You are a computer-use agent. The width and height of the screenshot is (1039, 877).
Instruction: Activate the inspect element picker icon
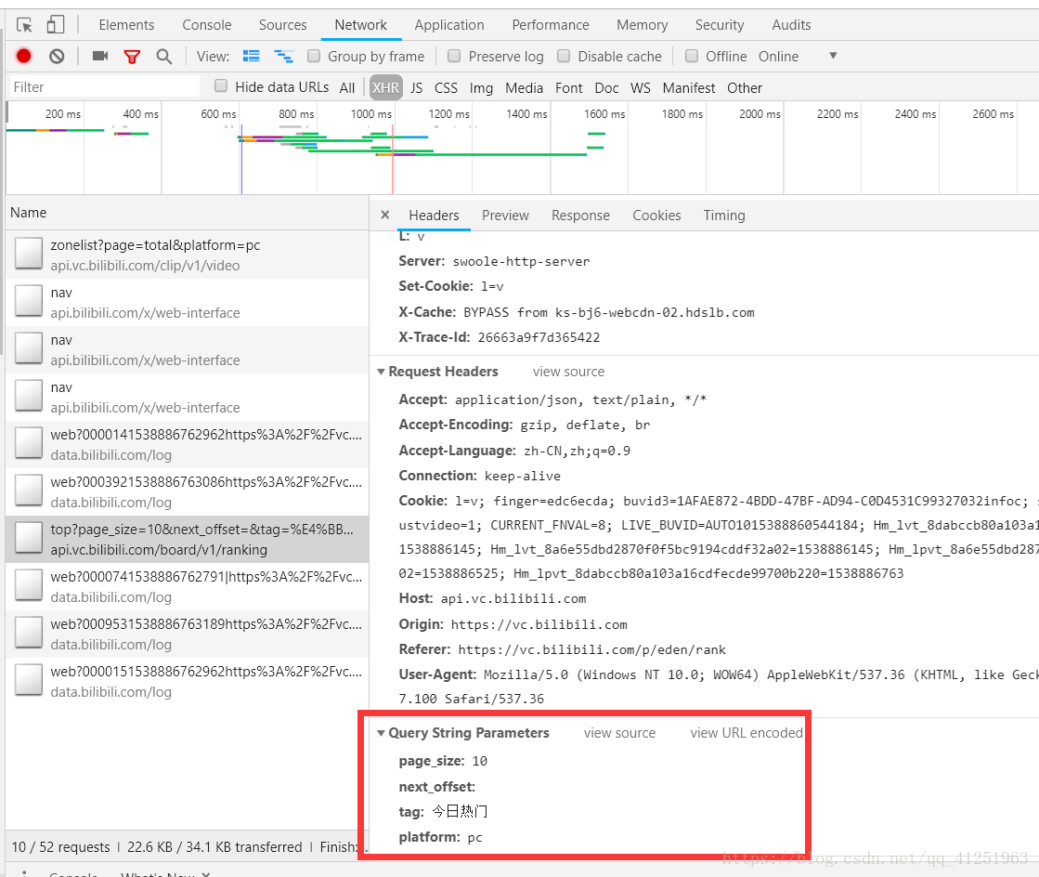pyautogui.click(x=24, y=25)
